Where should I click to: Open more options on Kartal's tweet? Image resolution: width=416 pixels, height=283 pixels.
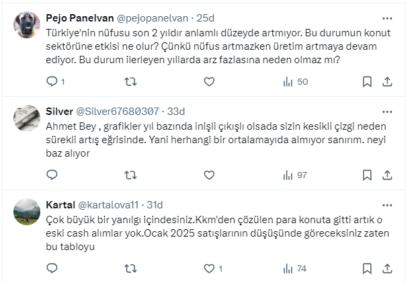tap(387, 204)
